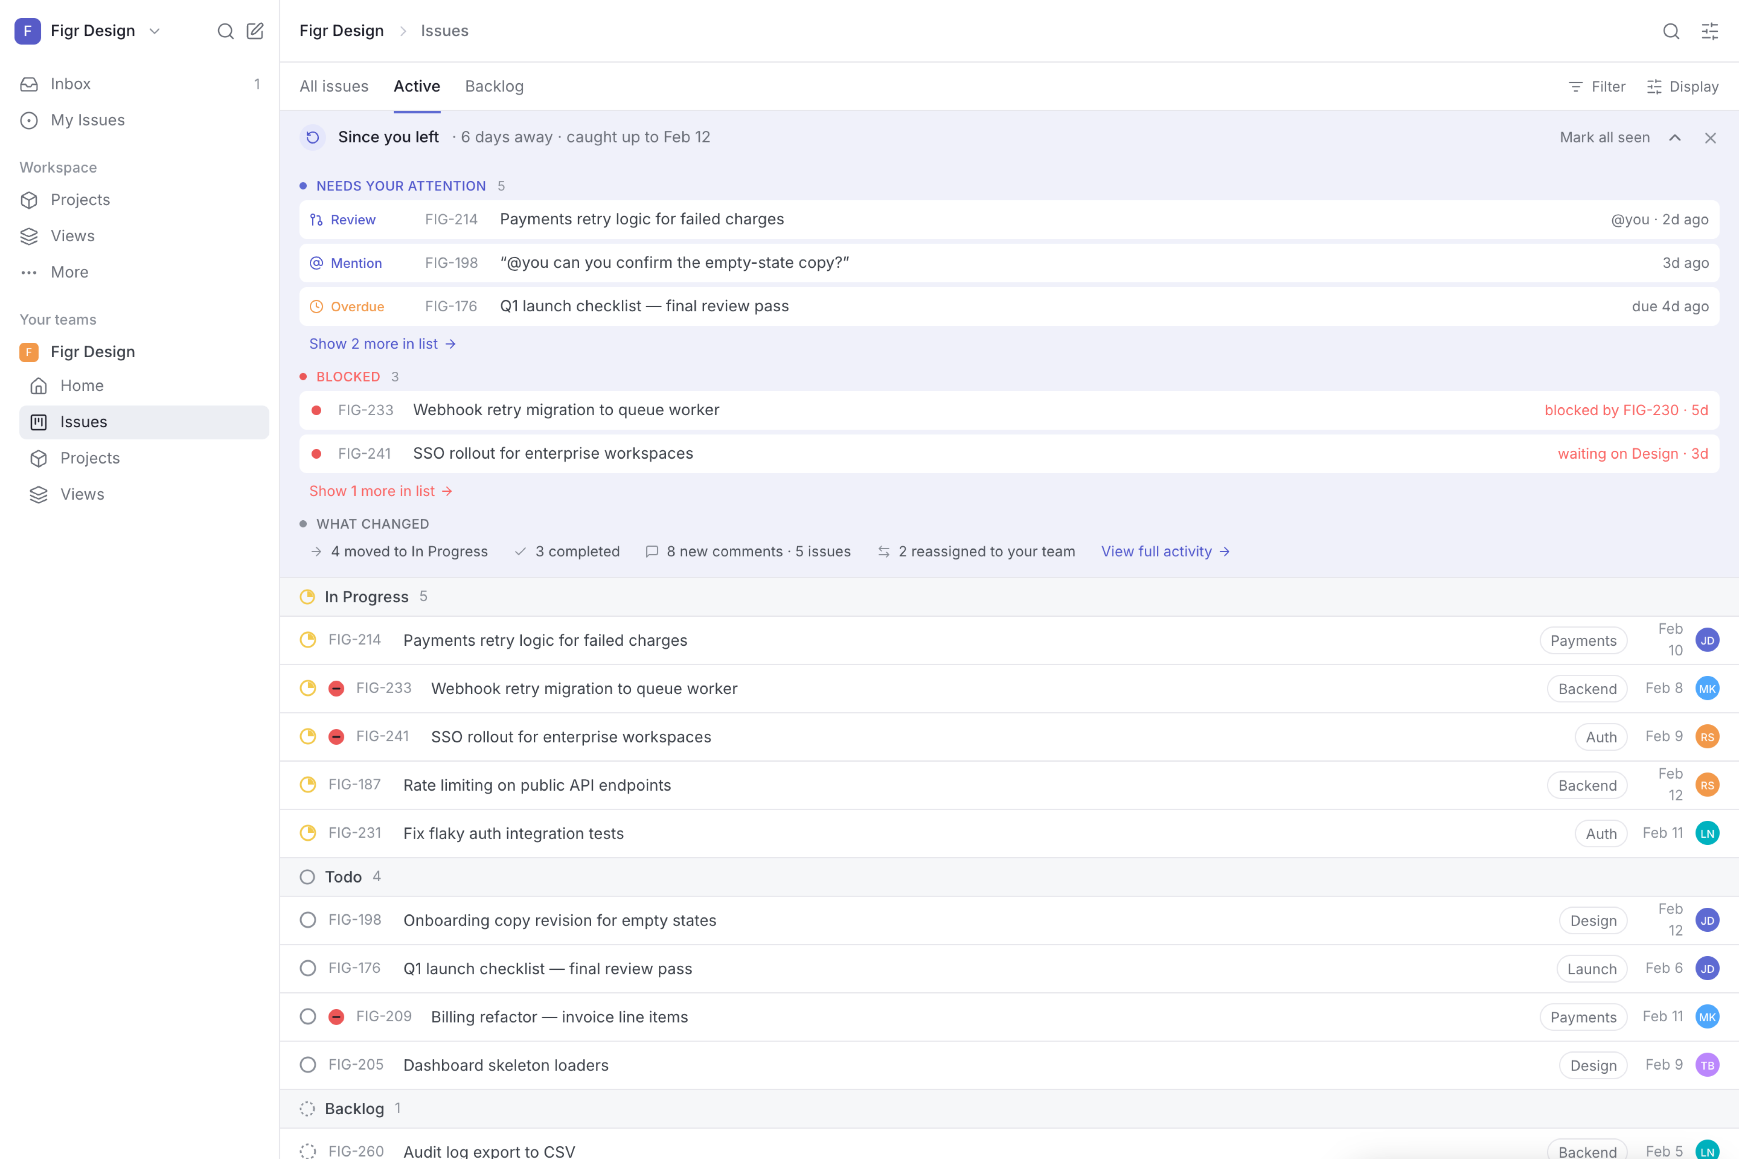Click the Overdue clock icon for FIG-176

[316, 307]
